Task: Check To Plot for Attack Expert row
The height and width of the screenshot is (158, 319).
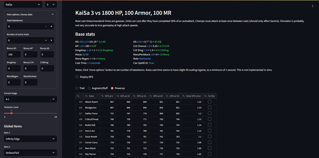Action: click(x=209, y=102)
